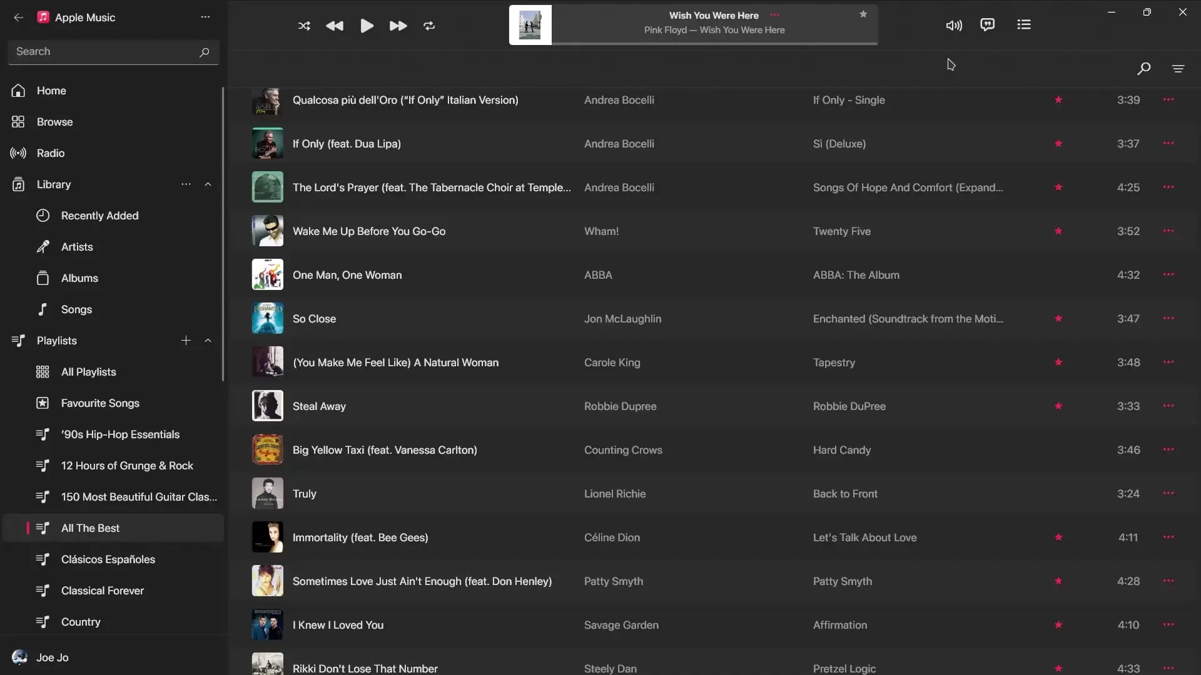Open the Up Next queue

pyautogui.click(x=1023, y=24)
